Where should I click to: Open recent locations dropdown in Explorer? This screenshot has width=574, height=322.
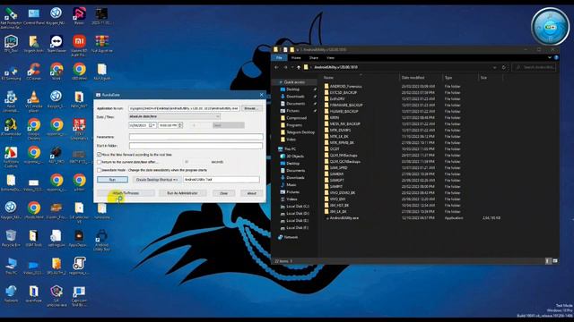(x=292, y=68)
